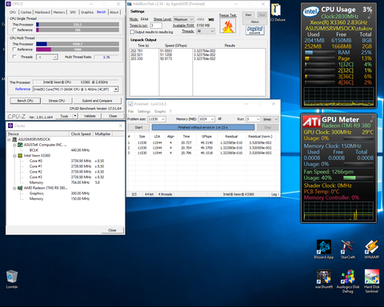
Task: Collapse the ASUSIMISRVMSOCK tree node
Action: point(9,139)
